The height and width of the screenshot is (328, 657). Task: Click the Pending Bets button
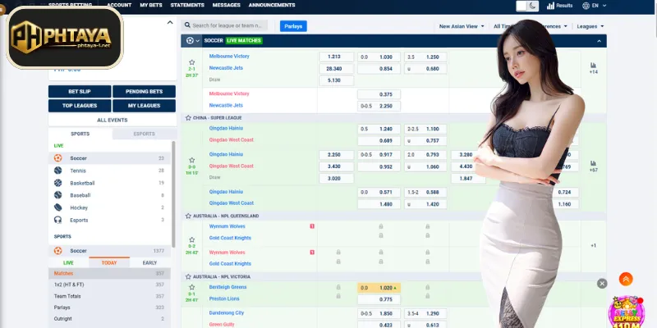(145, 92)
